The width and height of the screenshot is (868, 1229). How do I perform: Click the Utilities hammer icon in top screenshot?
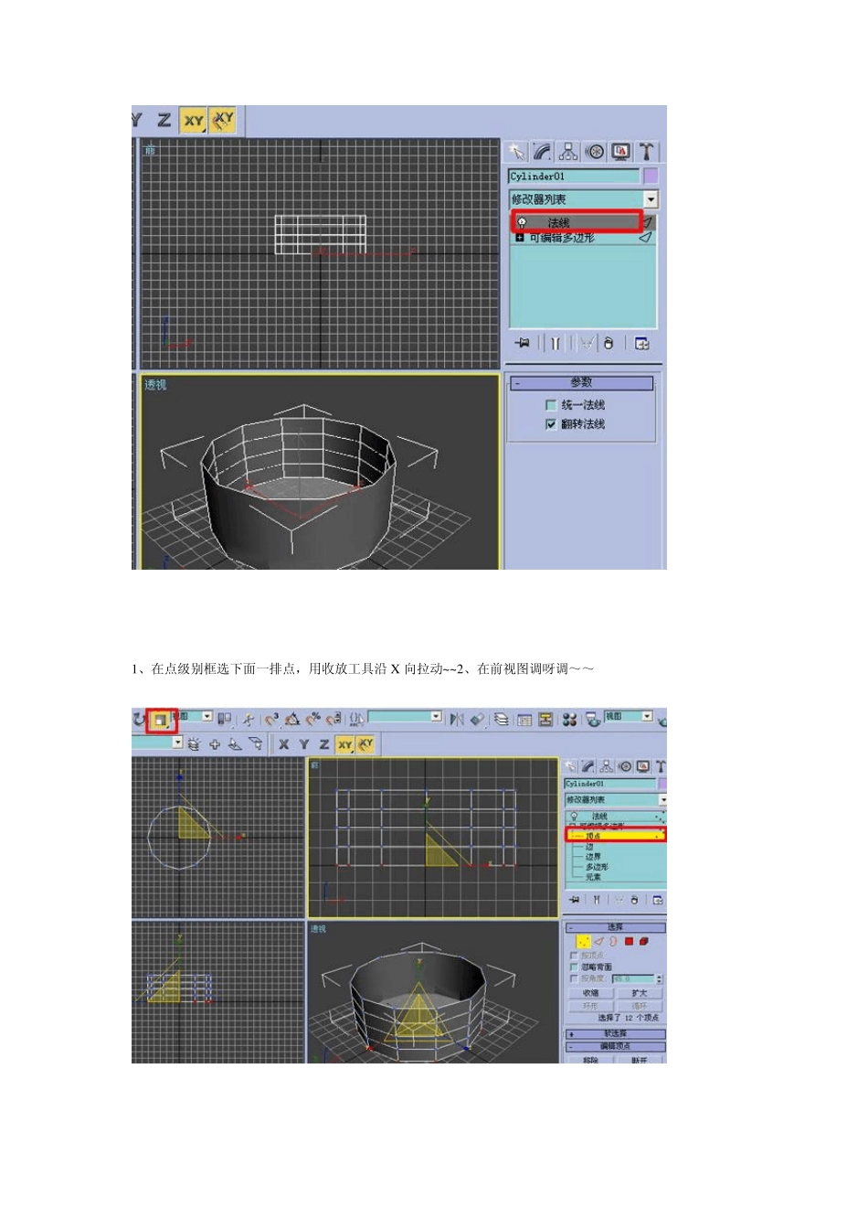pos(646,152)
